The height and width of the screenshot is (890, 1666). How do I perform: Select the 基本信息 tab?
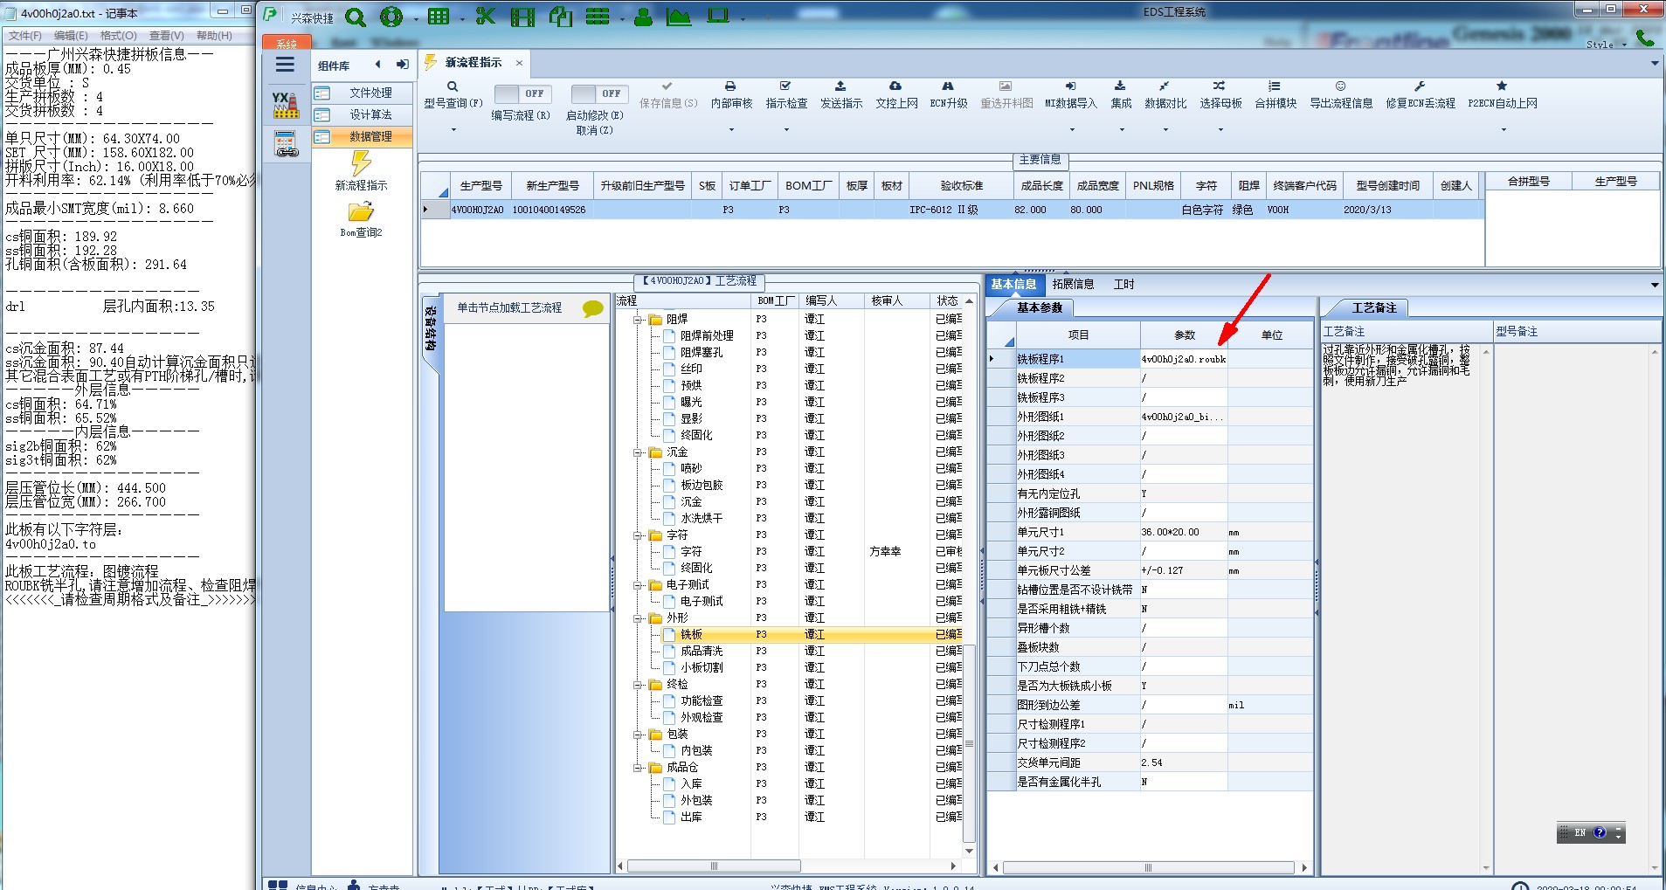click(x=1013, y=285)
